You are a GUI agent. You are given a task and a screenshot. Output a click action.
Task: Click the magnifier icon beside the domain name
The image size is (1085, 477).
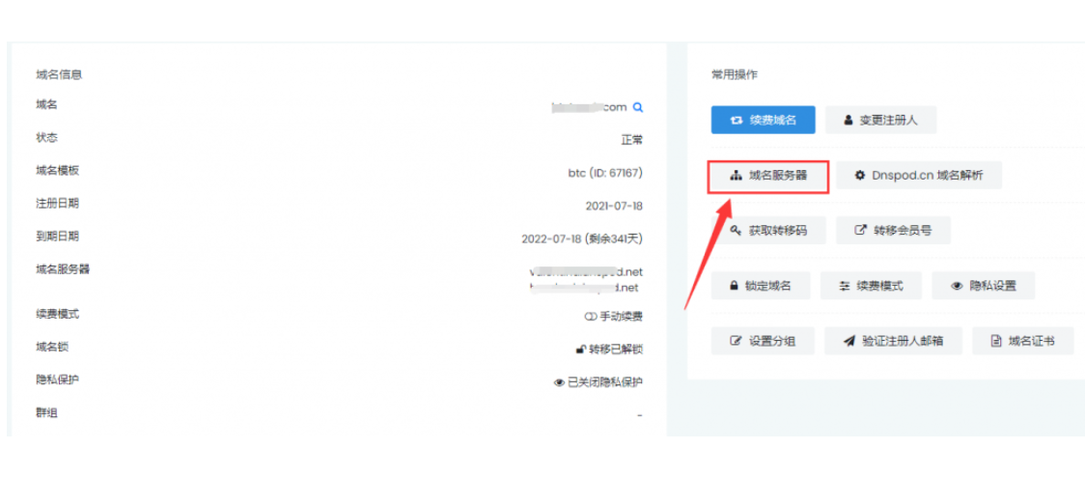637,108
